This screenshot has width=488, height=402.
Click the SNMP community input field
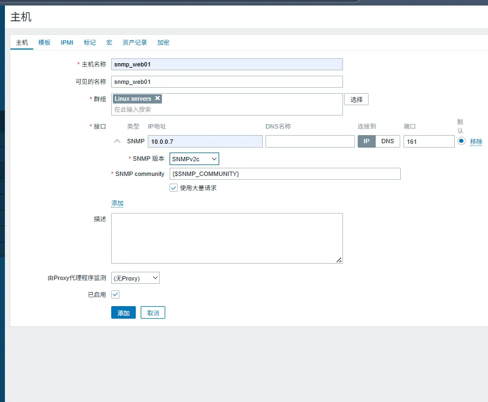[x=285, y=174]
